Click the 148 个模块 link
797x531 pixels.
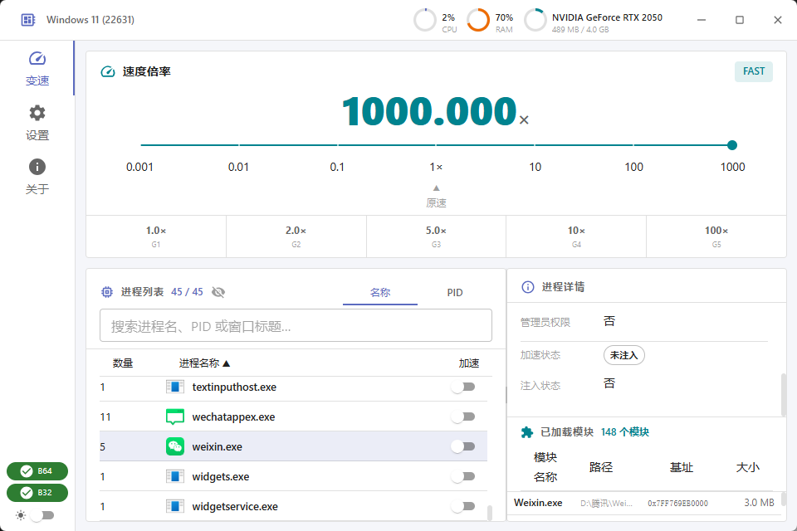coord(624,432)
